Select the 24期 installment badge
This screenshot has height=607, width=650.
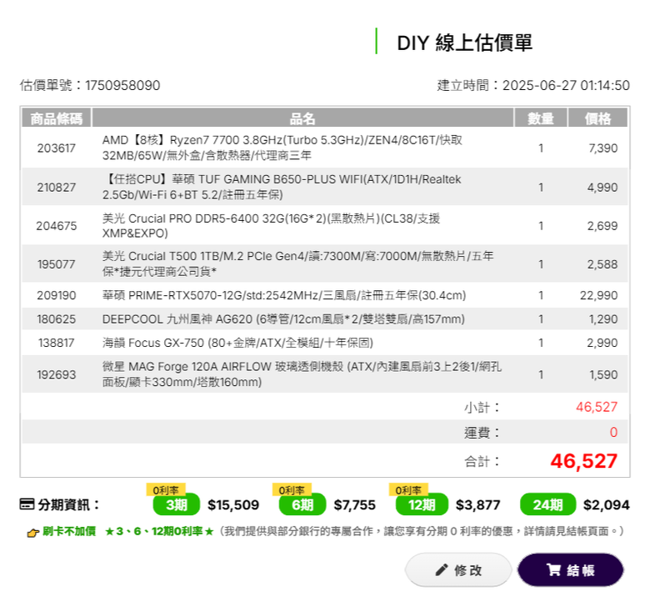[548, 504]
